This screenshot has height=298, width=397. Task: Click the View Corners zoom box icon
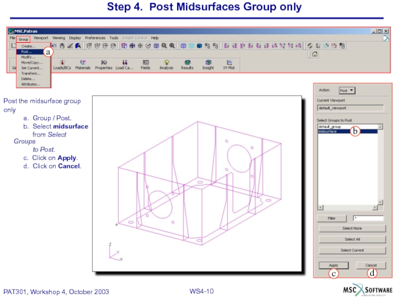(124, 46)
